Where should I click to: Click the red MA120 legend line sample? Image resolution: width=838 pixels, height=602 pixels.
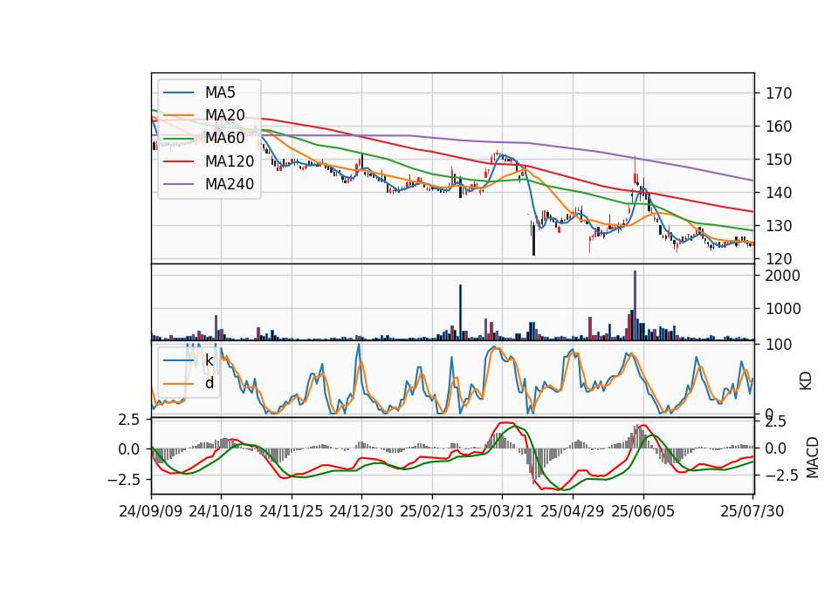pyautogui.click(x=178, y=161)
